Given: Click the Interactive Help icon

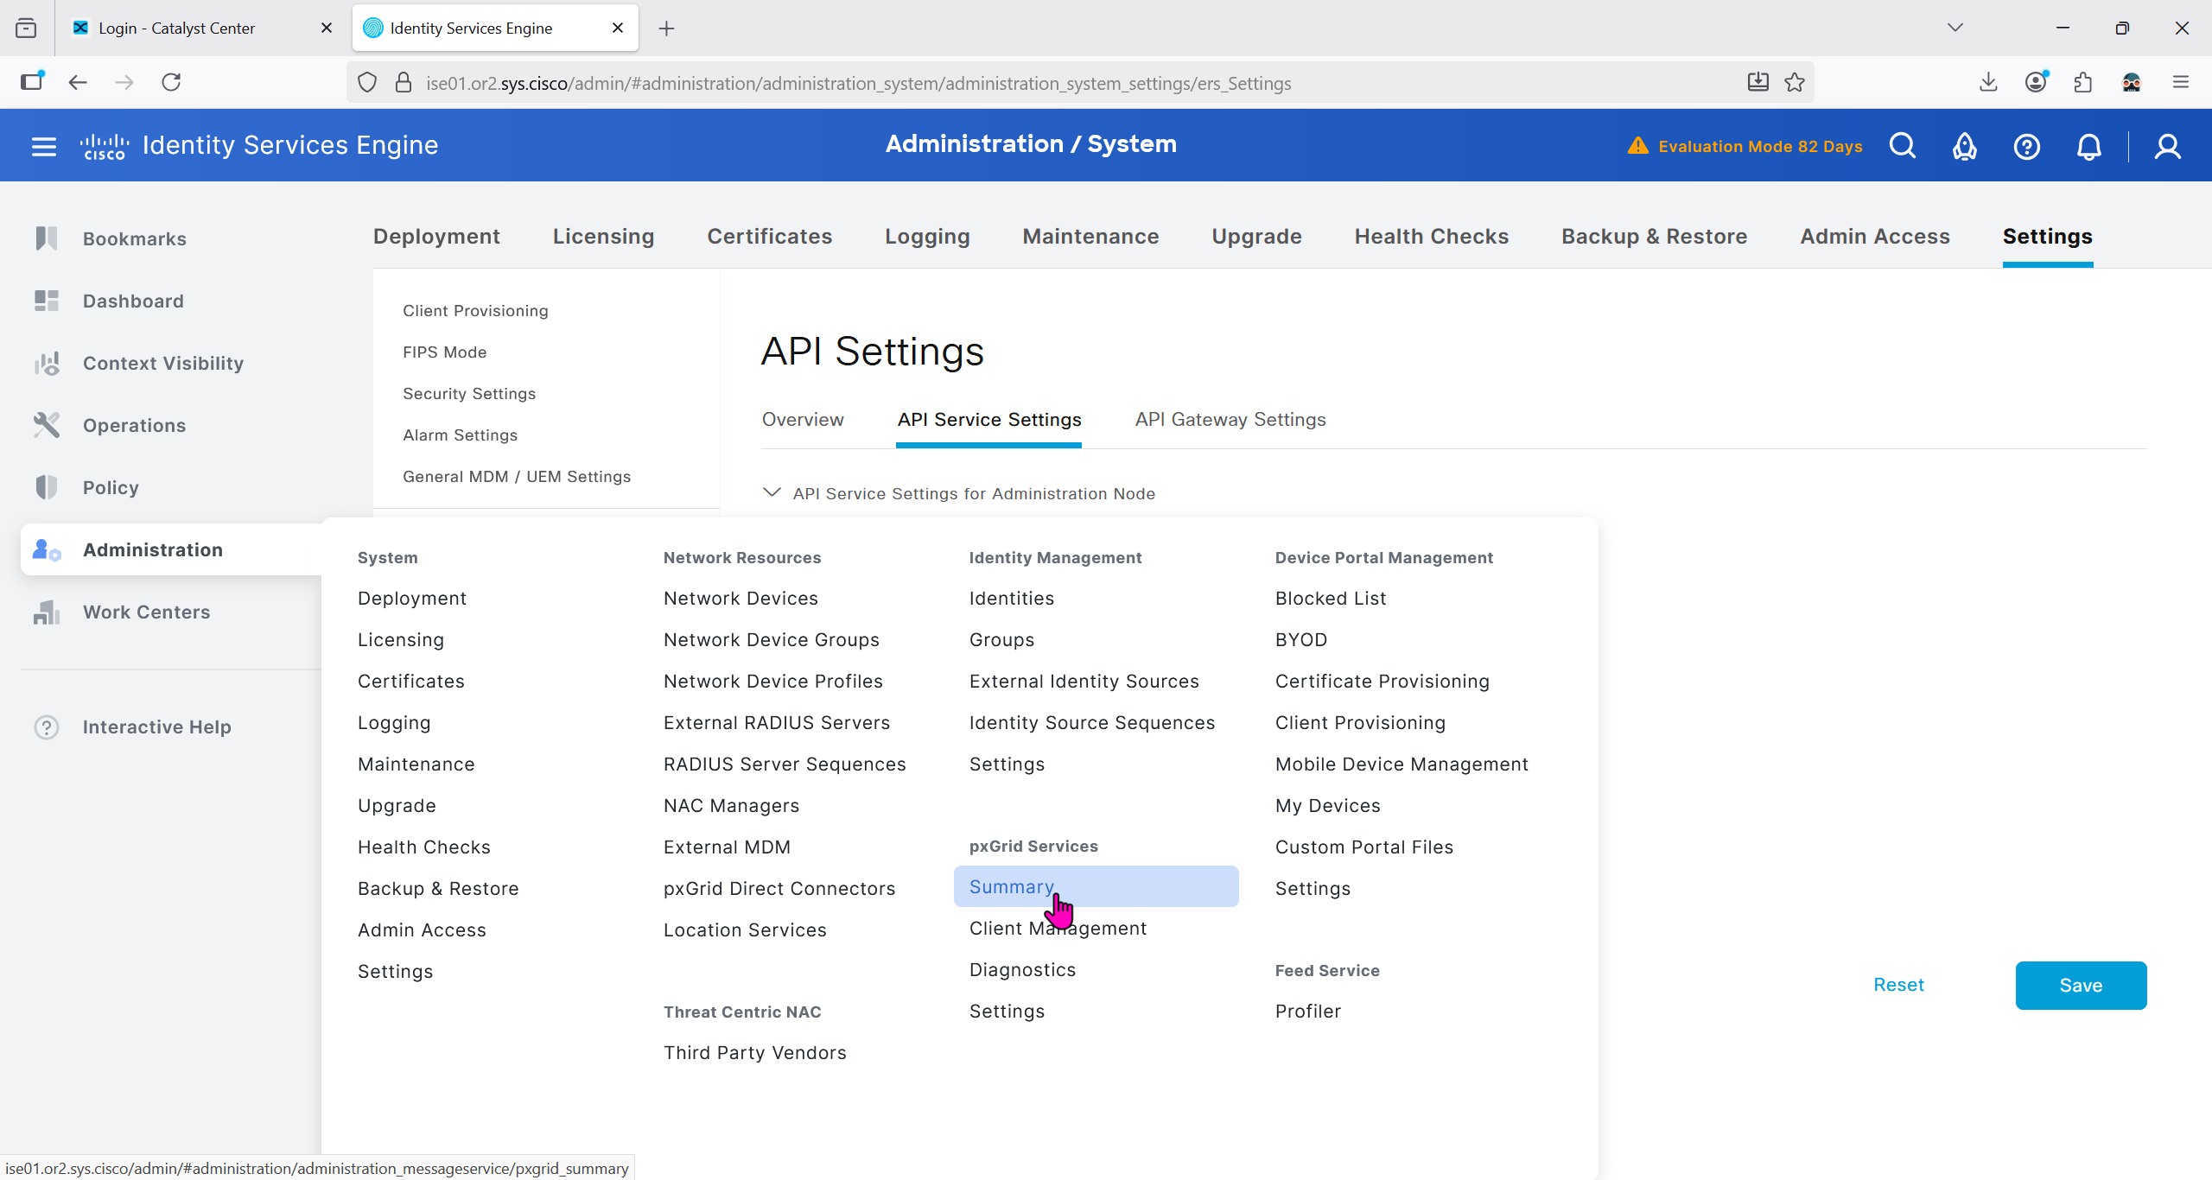Looking at the screenshot, I should [47, 726].
